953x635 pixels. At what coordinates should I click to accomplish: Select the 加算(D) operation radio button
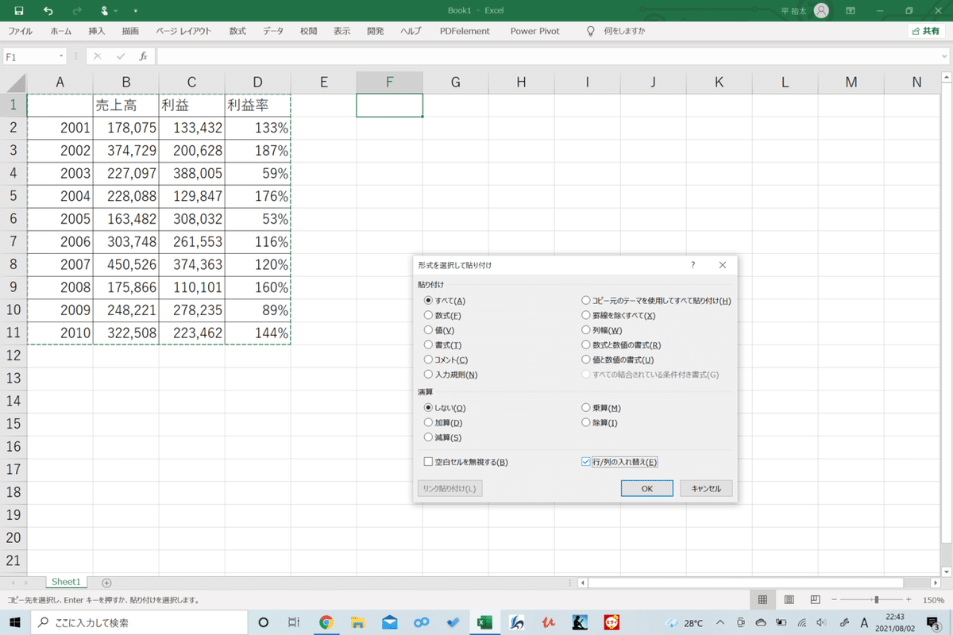[429, 422]
